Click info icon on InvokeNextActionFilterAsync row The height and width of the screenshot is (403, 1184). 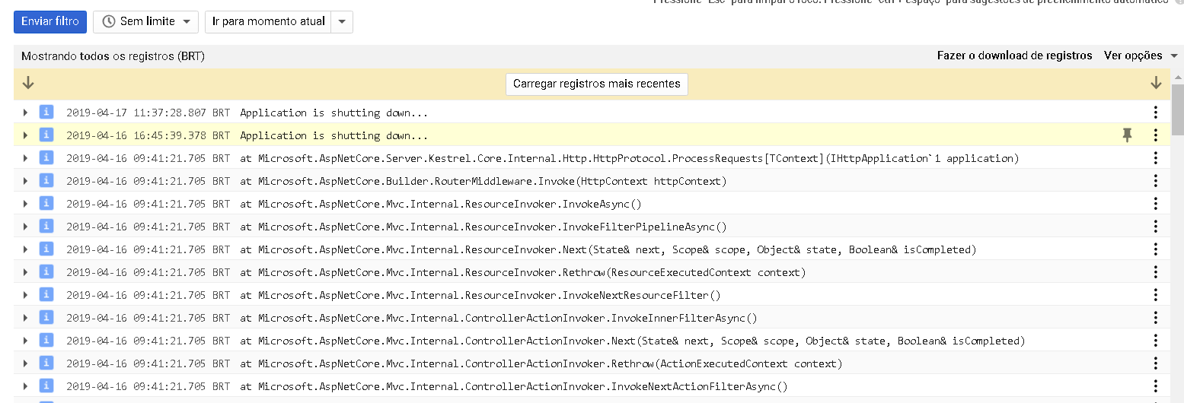[x=46, y=386]
